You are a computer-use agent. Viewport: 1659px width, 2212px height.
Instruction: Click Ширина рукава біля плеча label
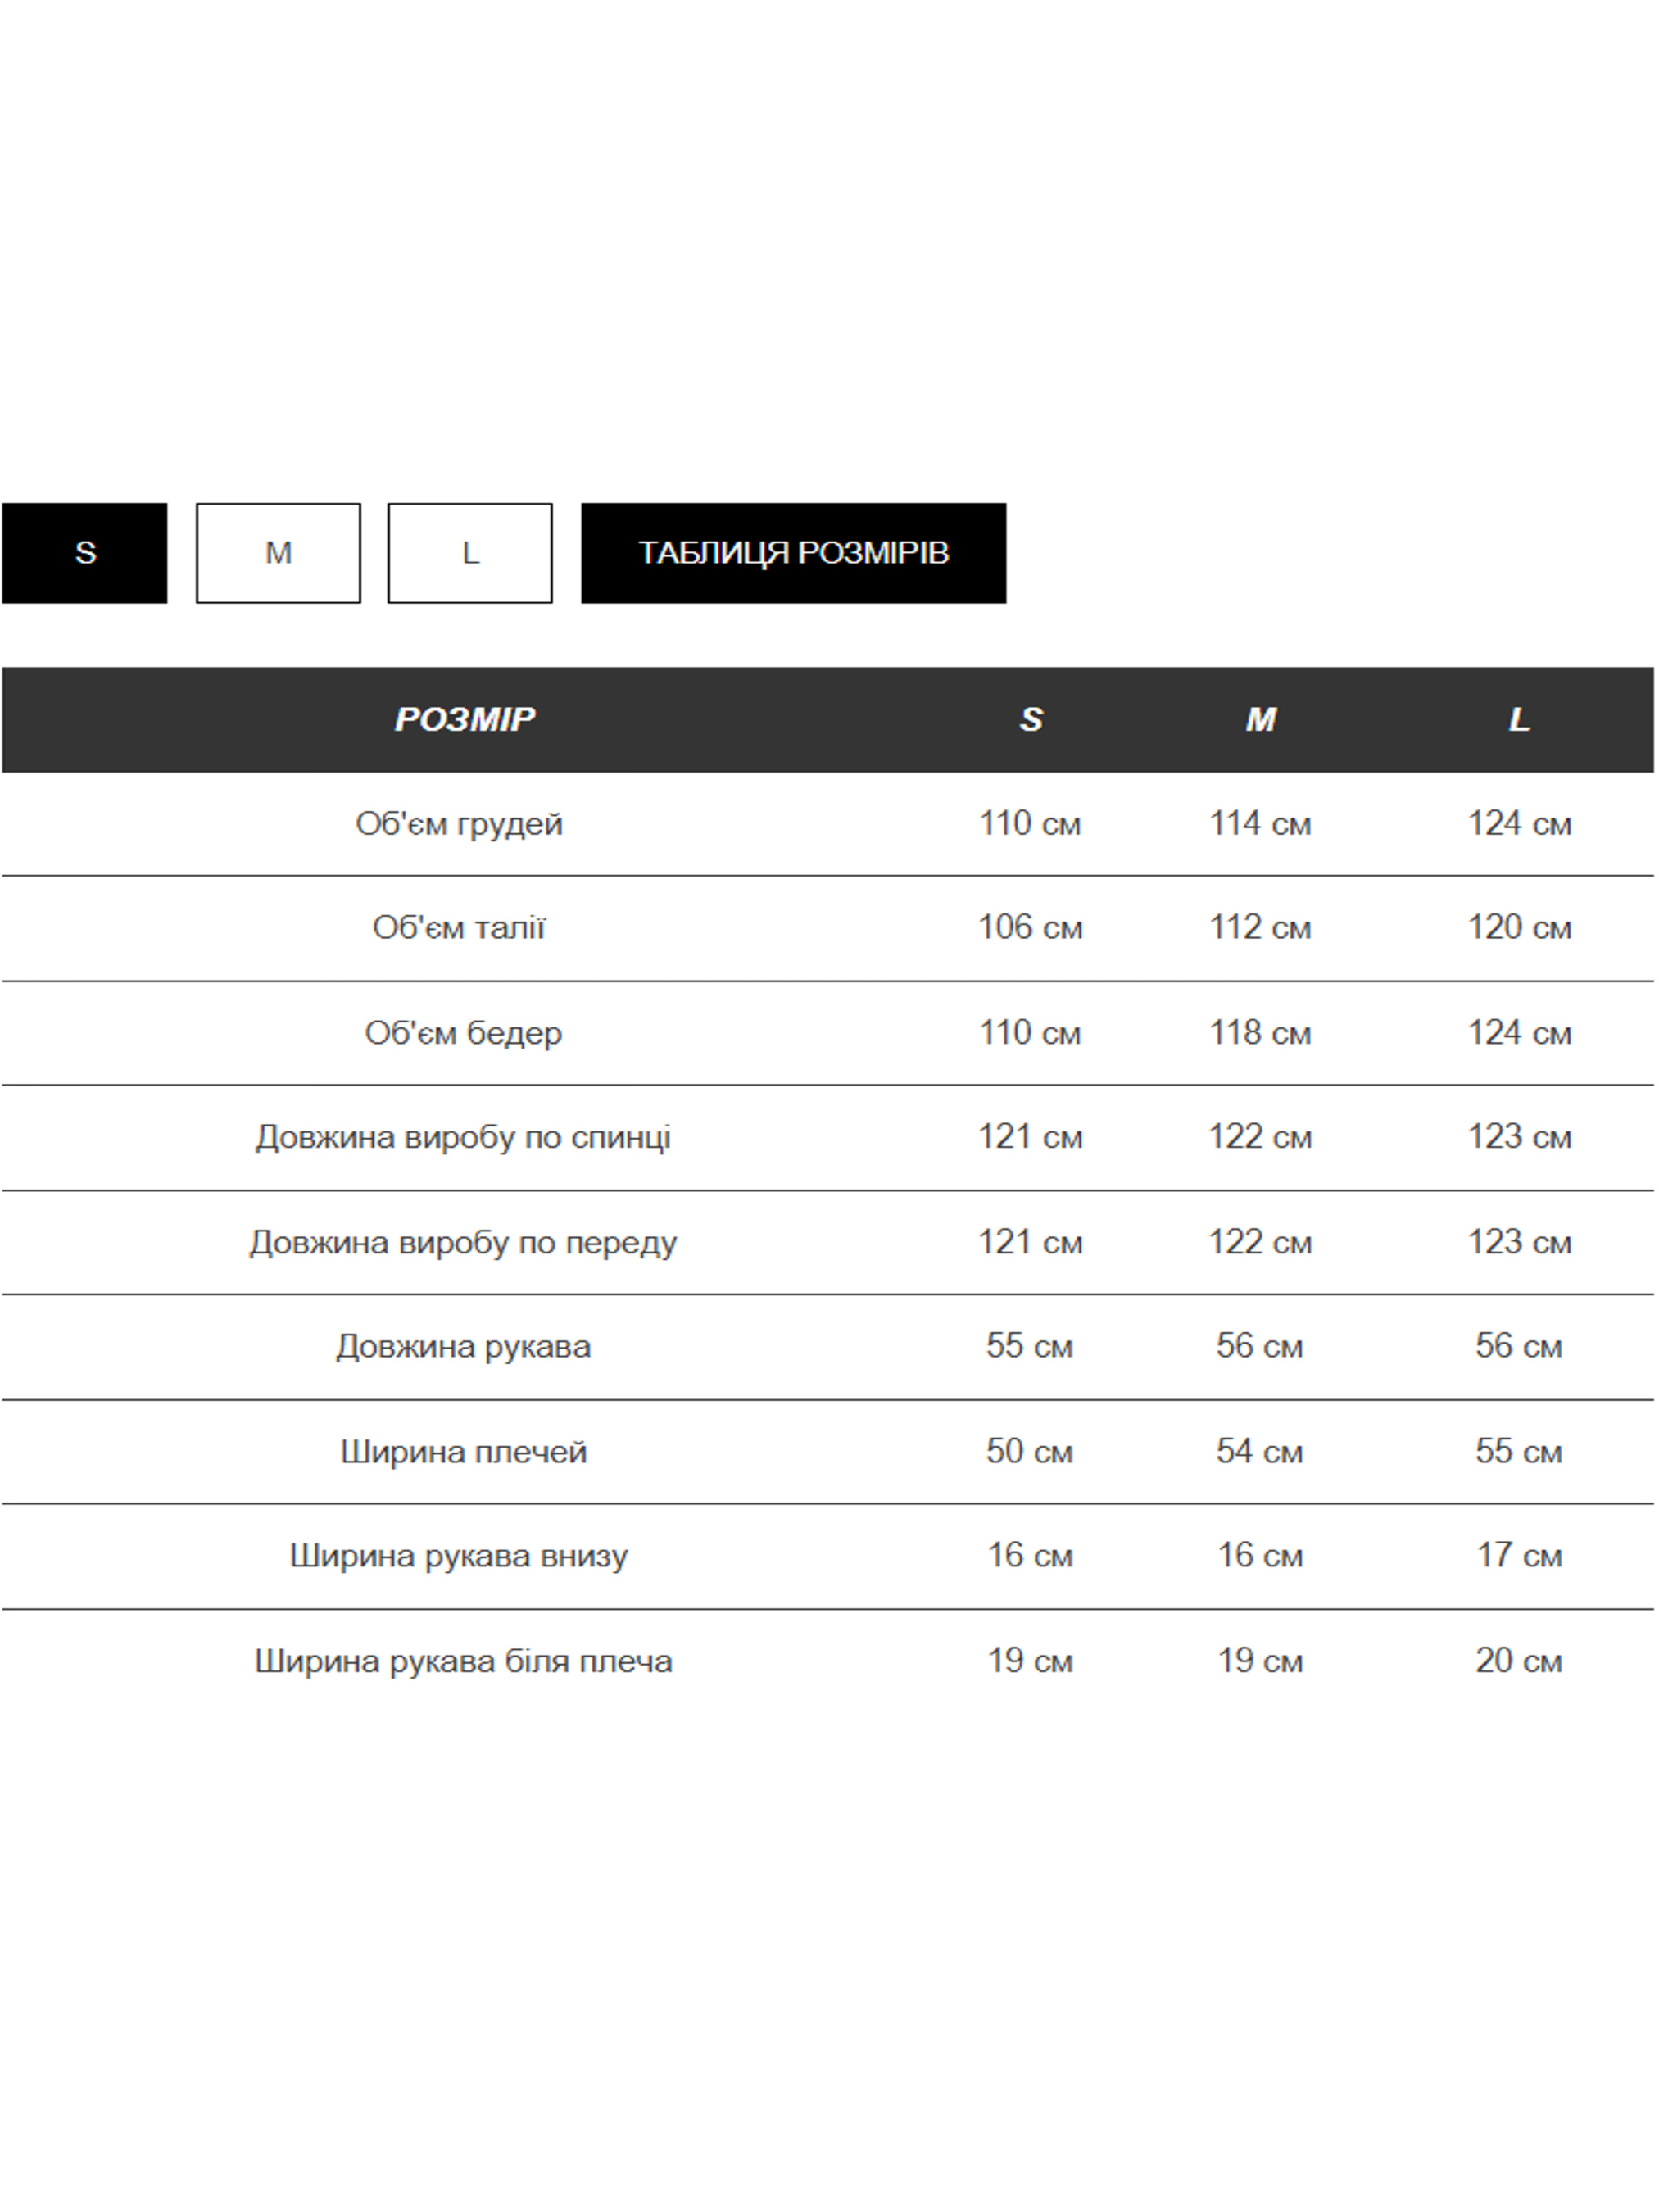[x=463, y=1661]
